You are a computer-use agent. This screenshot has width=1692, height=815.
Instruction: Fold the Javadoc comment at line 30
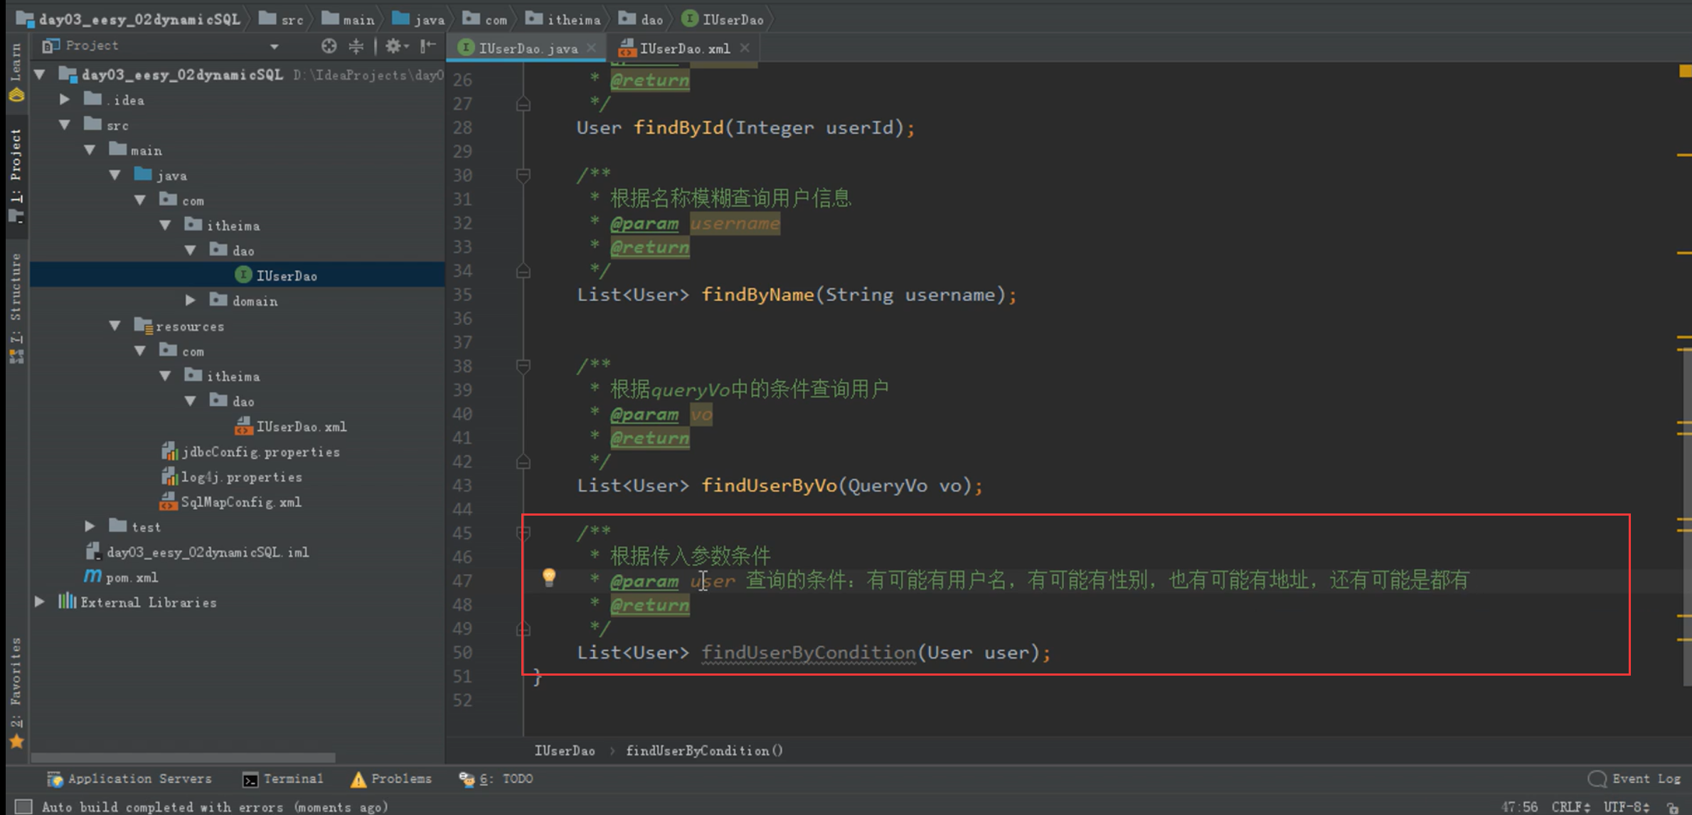[523, 175]
